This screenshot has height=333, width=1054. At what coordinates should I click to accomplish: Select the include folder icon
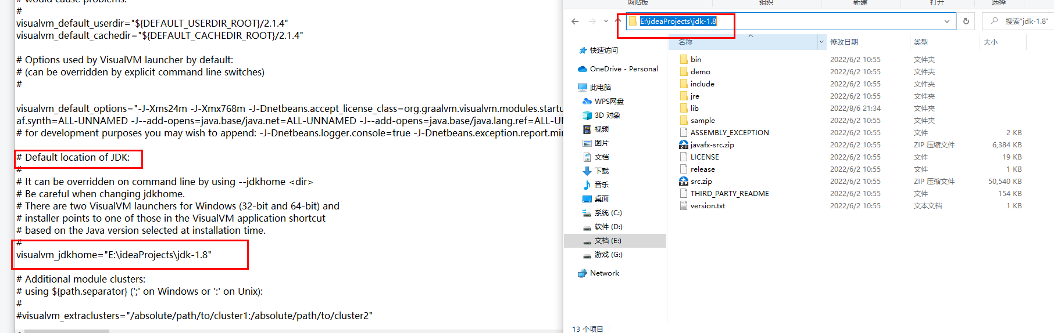point(684,84)
